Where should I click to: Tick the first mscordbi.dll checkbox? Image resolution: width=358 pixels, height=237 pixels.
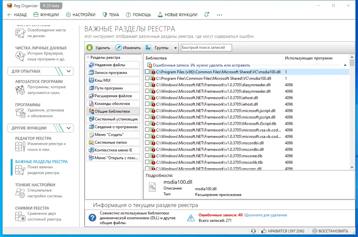[x=147, y=143]
